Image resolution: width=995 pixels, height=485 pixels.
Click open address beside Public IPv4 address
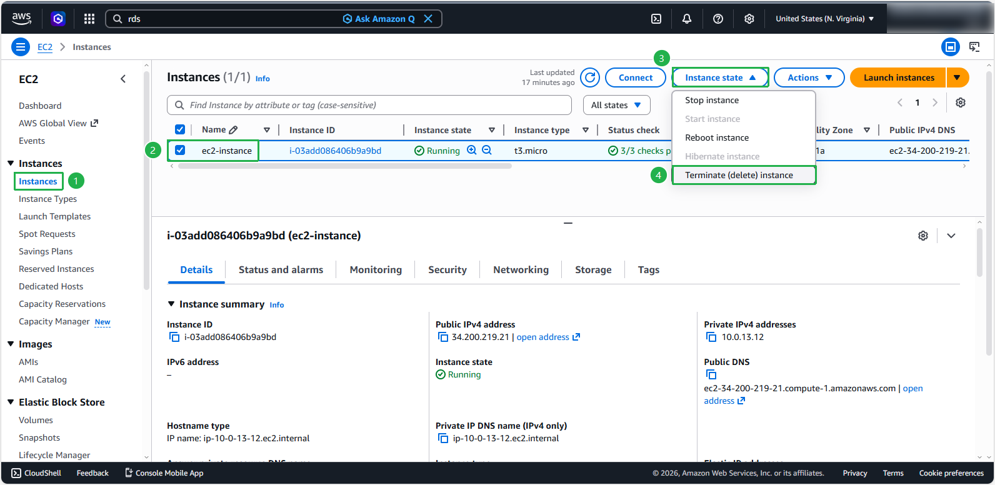[548, 337]
